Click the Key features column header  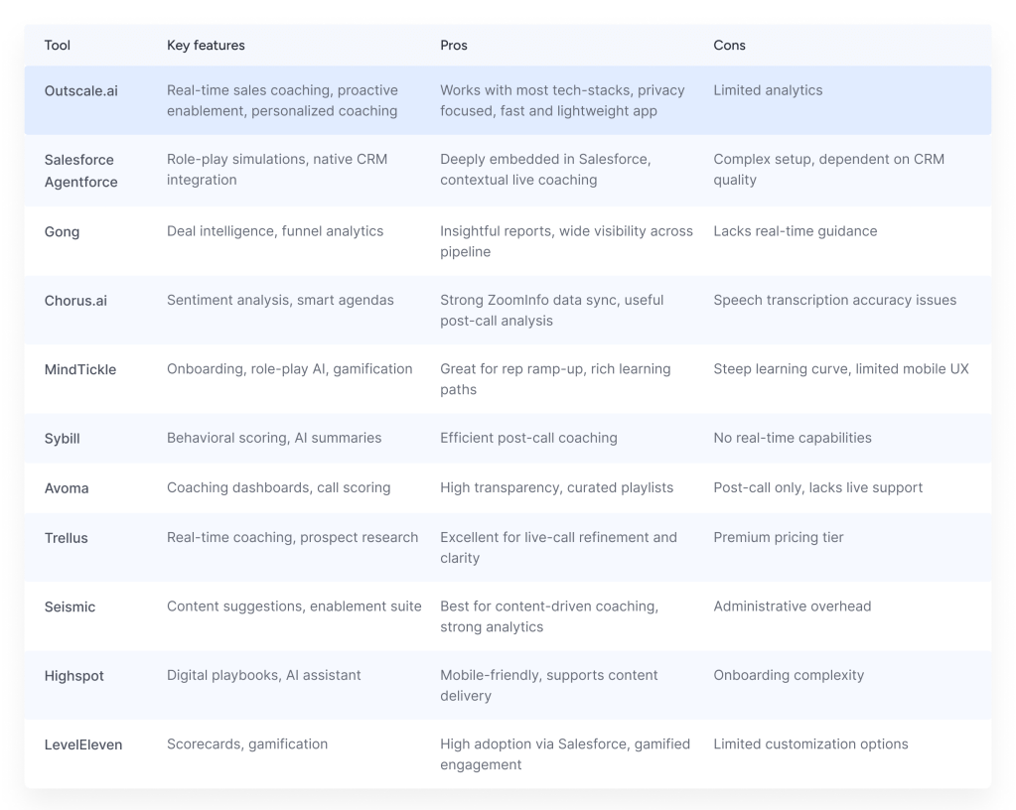pyautogui.click(x=206, y=46)
